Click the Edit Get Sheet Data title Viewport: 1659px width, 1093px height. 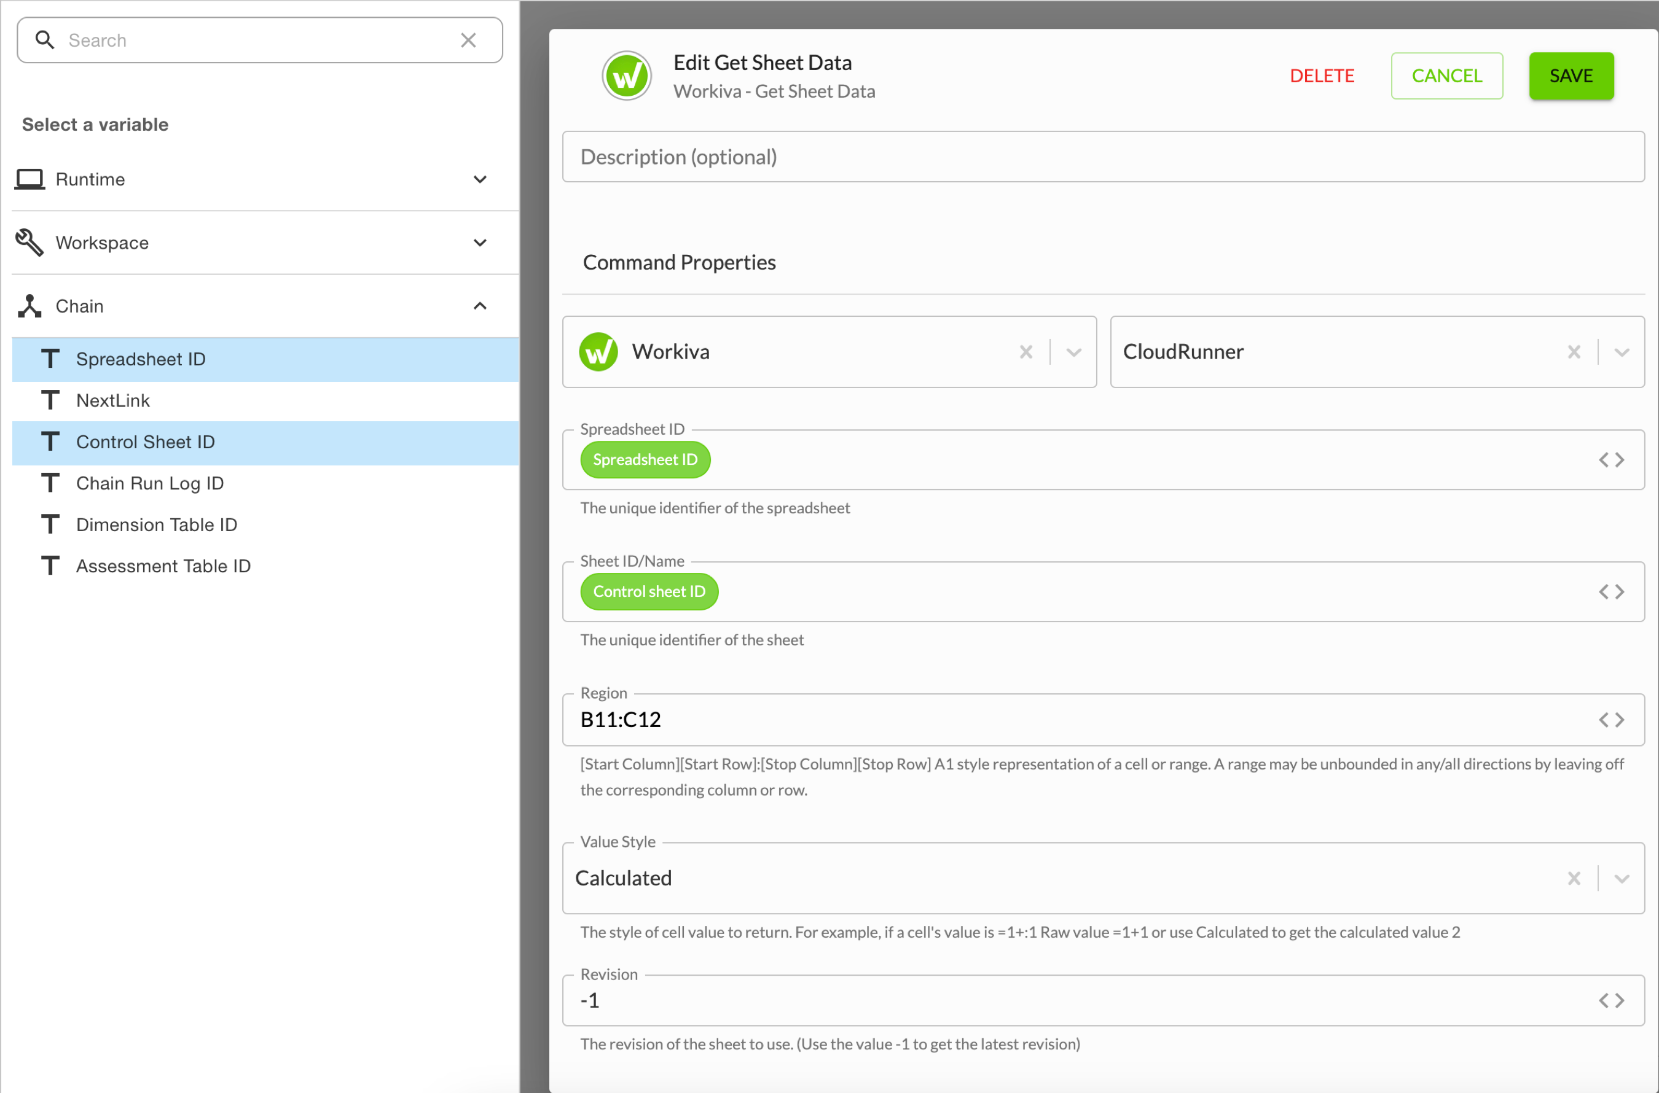[x=762, y=63]
